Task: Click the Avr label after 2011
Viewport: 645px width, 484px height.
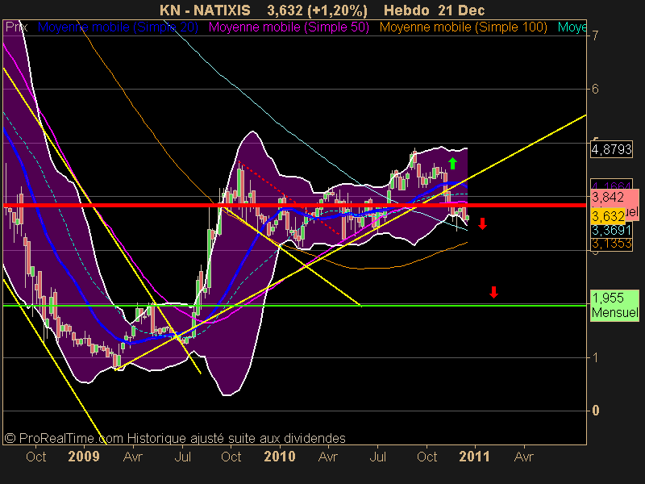Action: (523, 457)
